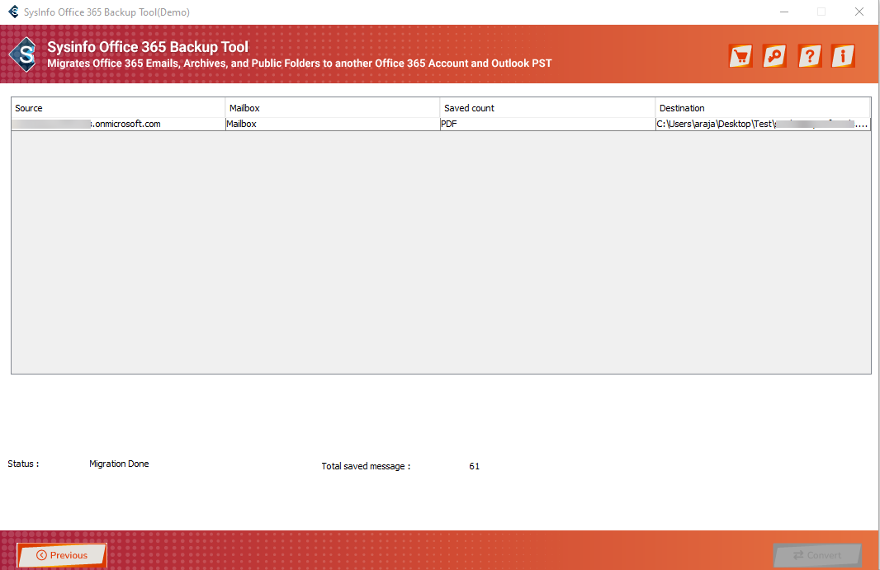The width and height of the screenshot is (880, 570).
Task: Click the title bar app icon
Action: tap(13, 12)
